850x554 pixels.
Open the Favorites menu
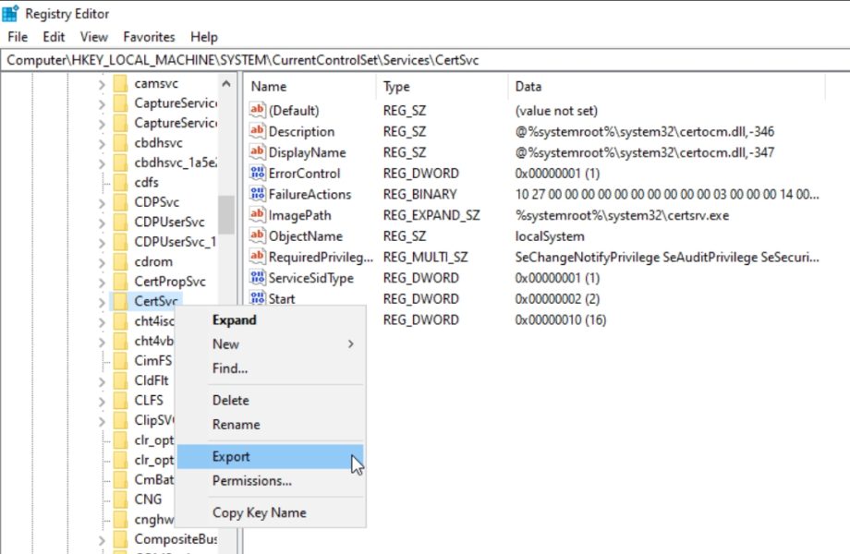coord(149,37)
